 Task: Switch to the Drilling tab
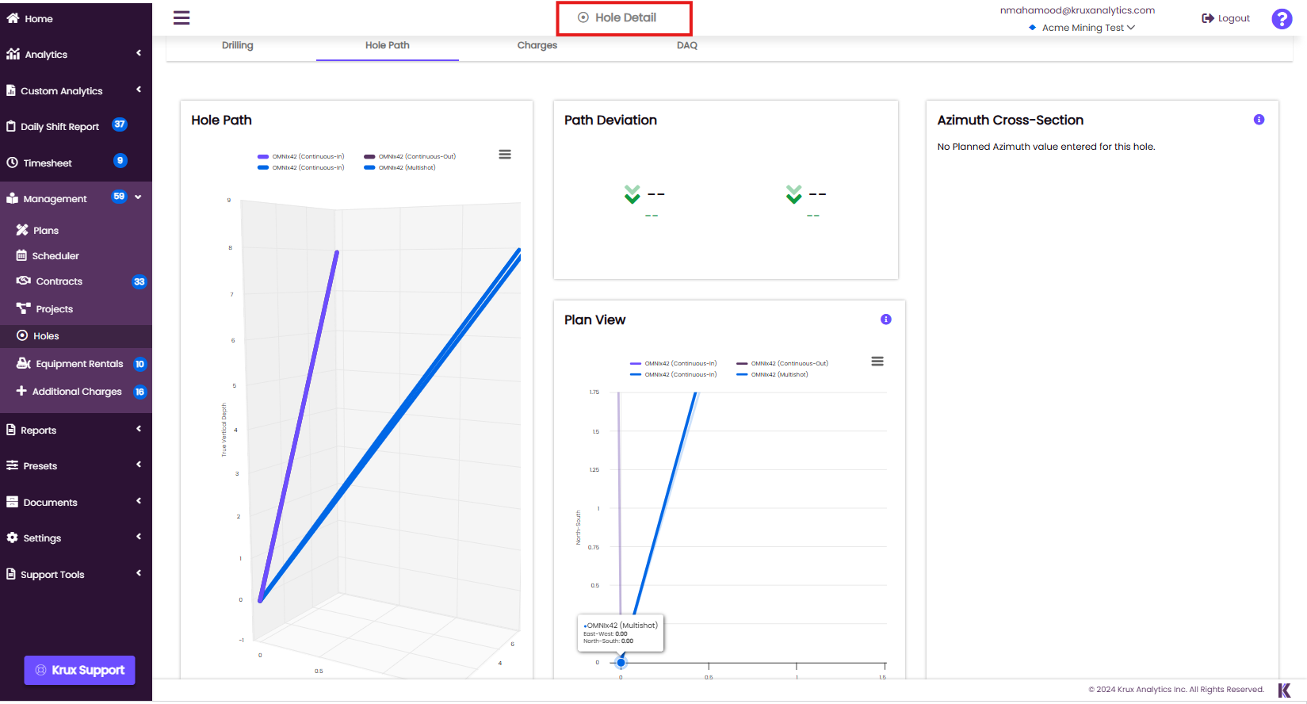tap(237, 45)
